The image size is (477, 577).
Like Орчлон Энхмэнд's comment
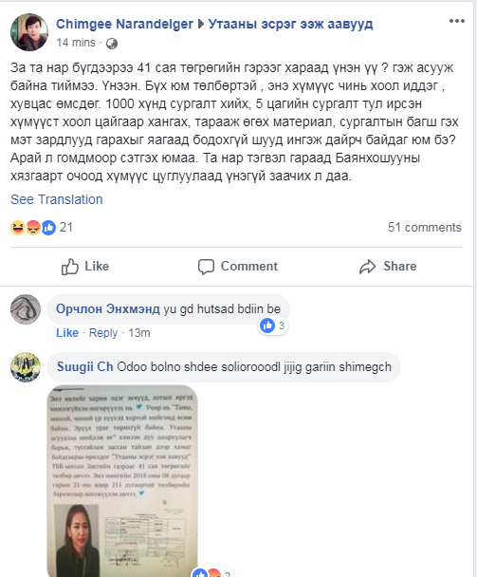[x=67, y=333]
